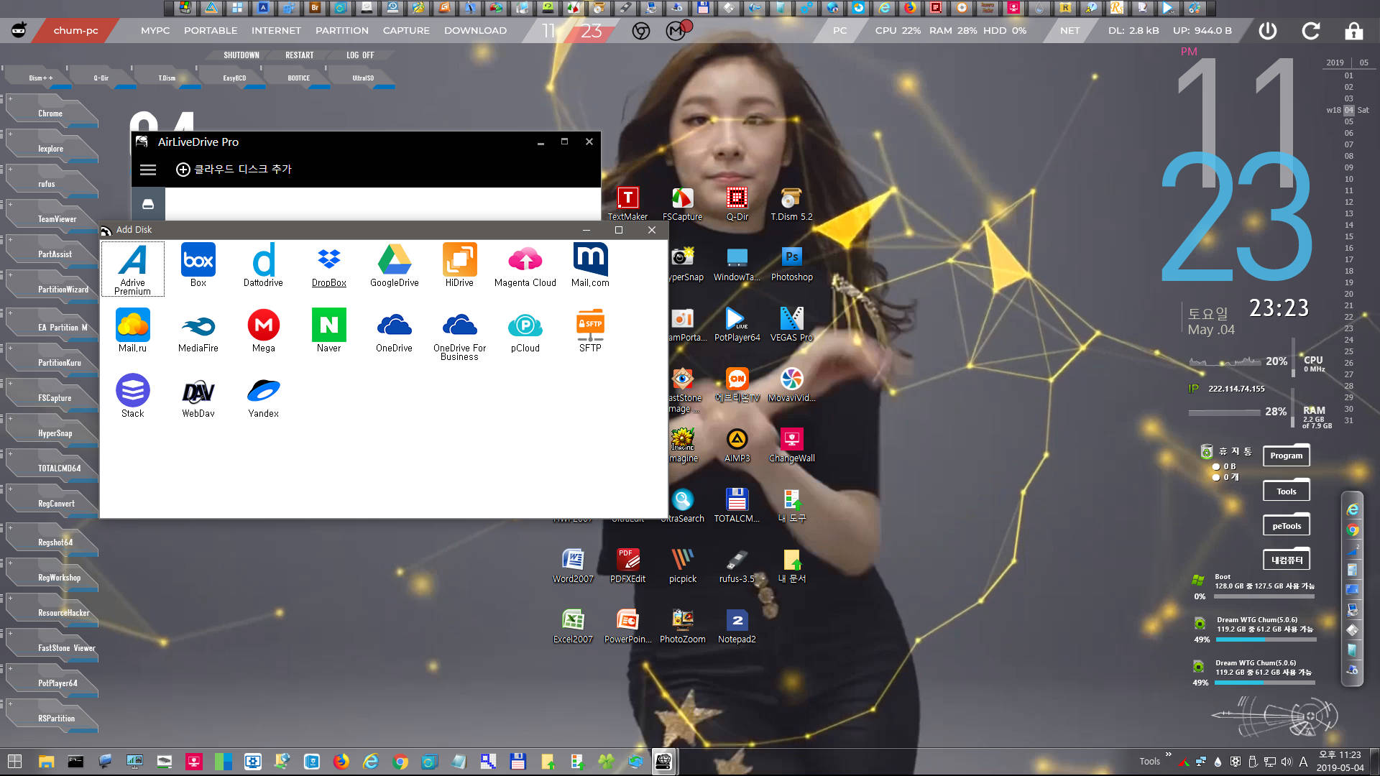
Task: Click the refresh icon in top bar
Action: pyautogui.click(x=1310, y=31)
